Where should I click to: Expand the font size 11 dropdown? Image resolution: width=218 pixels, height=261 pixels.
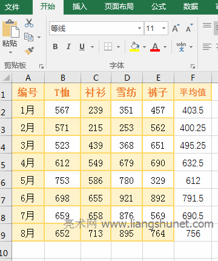click(x=163, y=28)
